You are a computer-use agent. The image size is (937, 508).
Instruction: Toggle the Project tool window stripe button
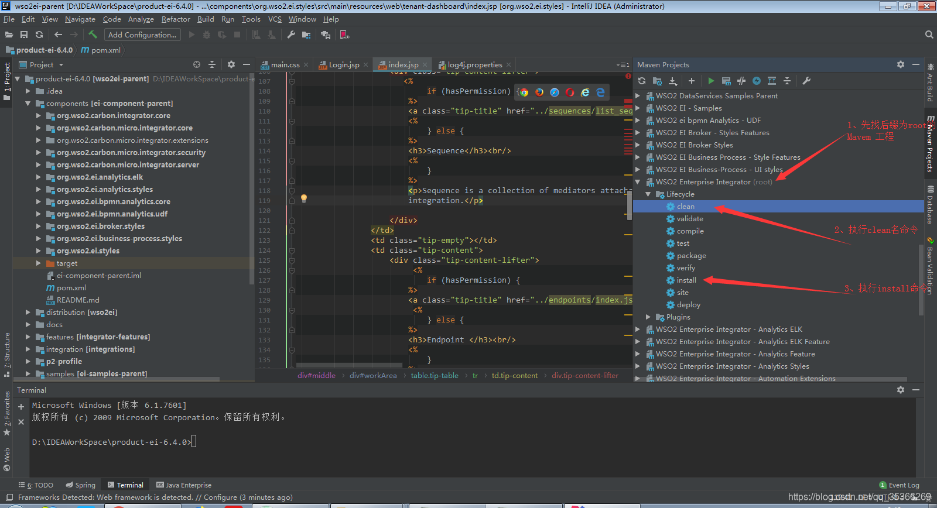6,81
